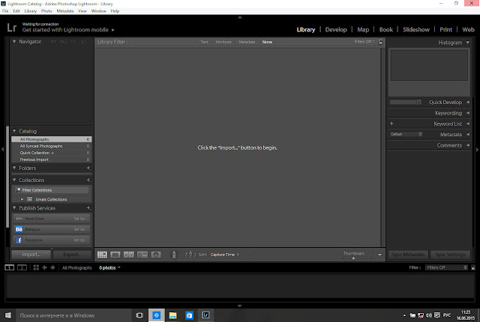Open Compare view XY icon
Viewport: 480px width, 322px height.
128,255
